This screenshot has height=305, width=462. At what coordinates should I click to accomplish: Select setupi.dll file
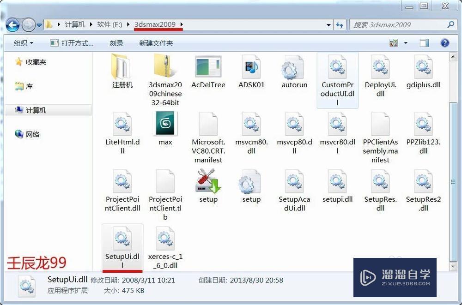(x=337, y=186)
